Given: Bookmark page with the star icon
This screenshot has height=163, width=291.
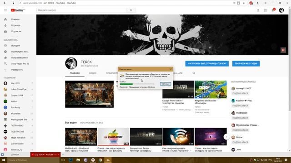Looking at the screenshot, I should pos(244,3).
